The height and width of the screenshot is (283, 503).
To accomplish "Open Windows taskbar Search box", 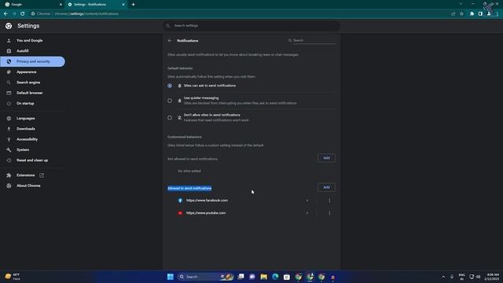I will tap(205, 277).
